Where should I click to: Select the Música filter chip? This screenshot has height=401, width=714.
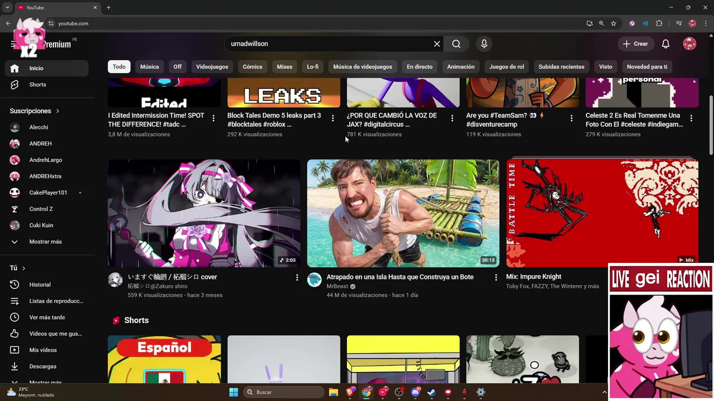point(149,67)
